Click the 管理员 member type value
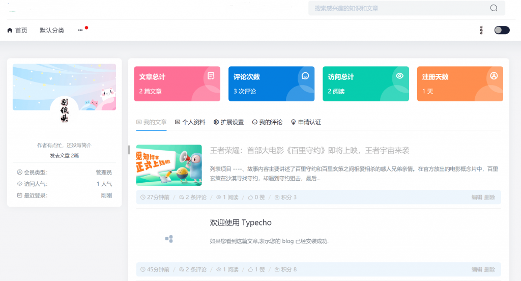521x281 pixels. tap(104, 172)
